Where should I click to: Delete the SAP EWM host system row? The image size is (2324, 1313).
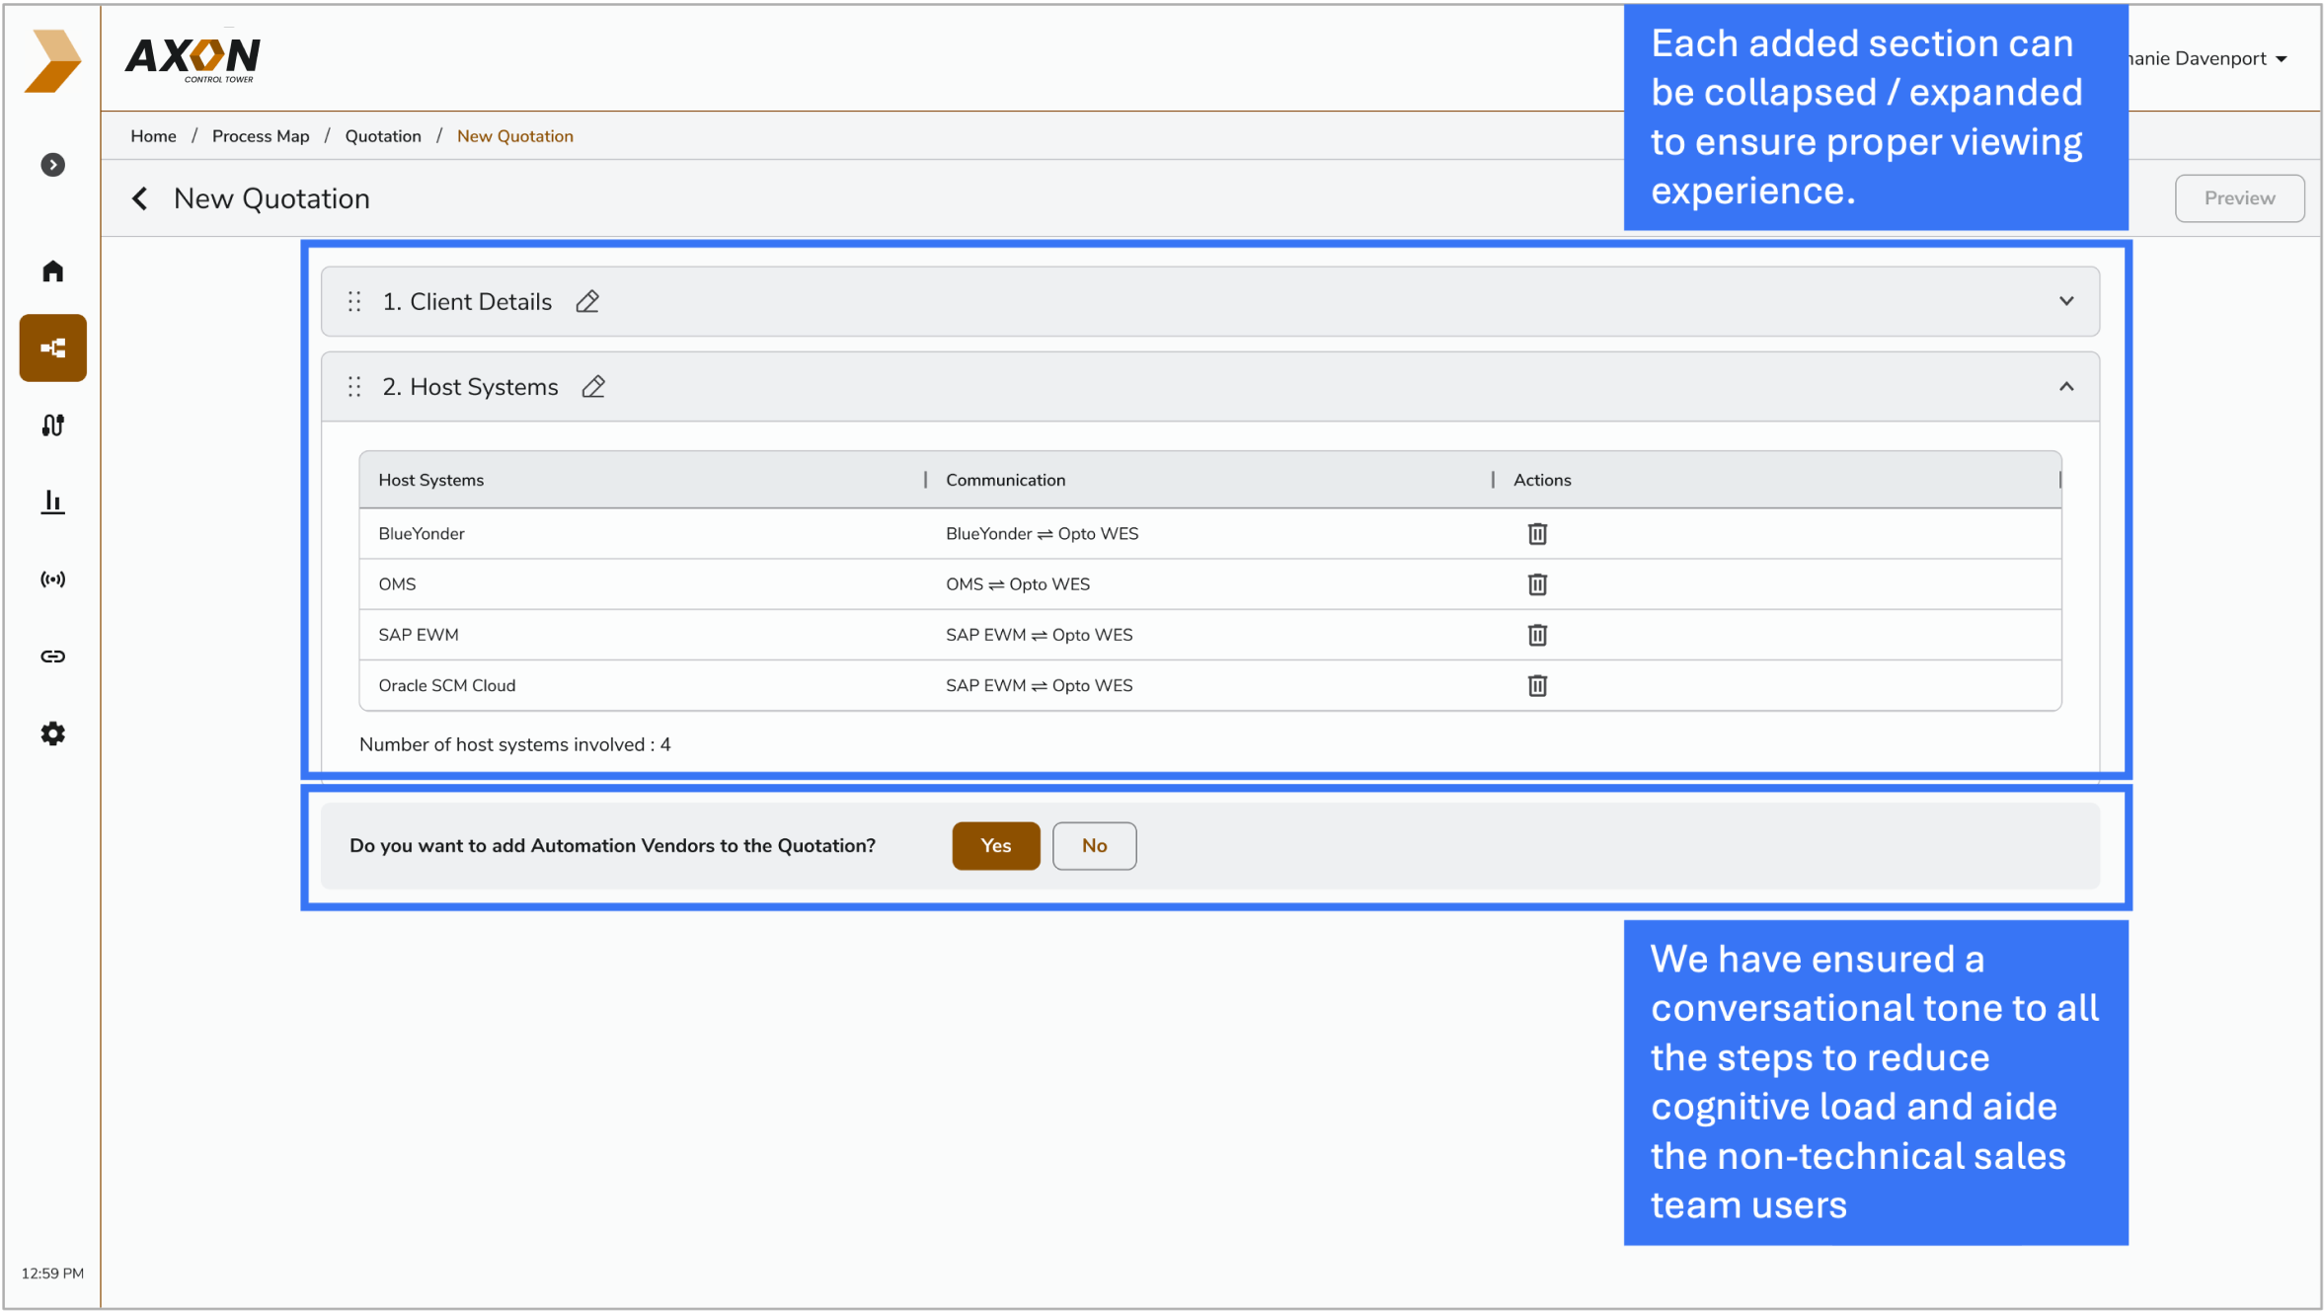tap(1537, 635)
